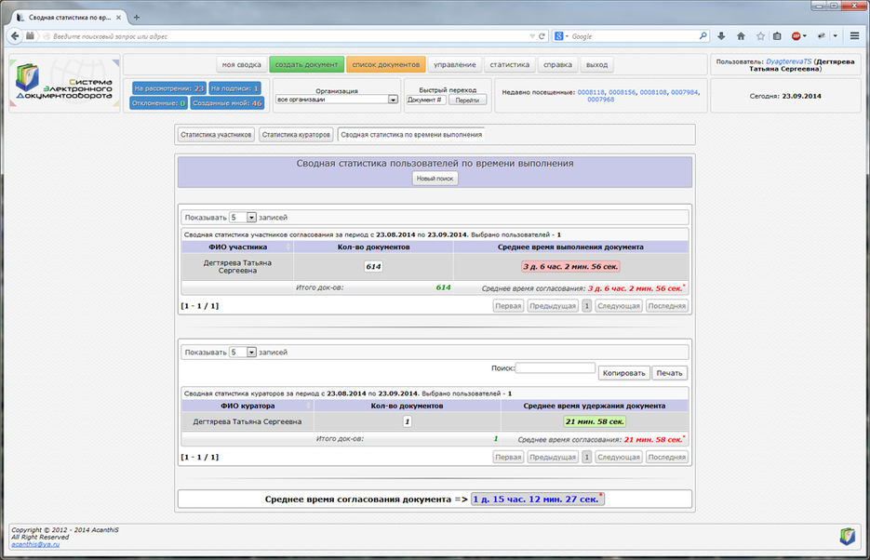
Task: Open the Firefox hamburger menu
Action: (x=854, y=36)
